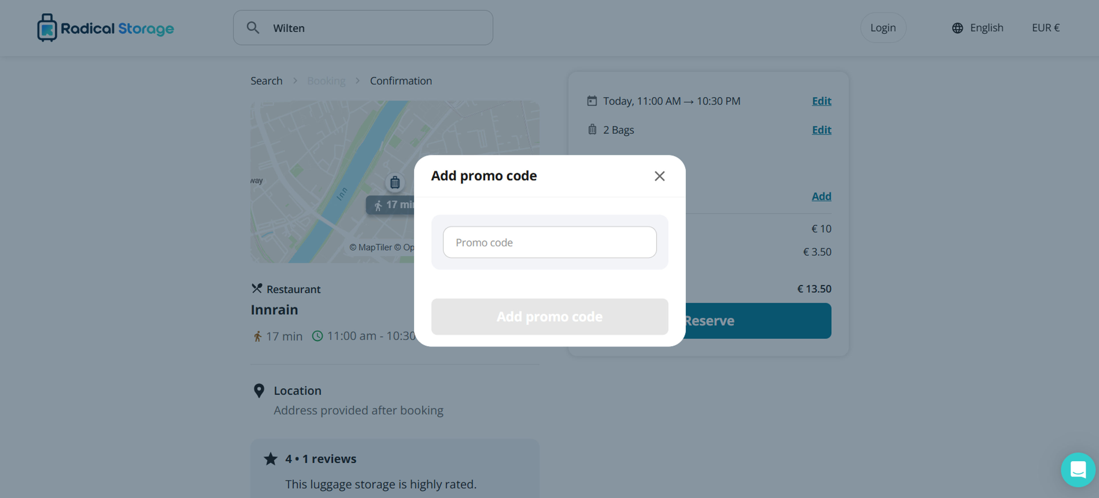1099x498 pixels.
Task: Open the EUR € currency selector
Action: pyautogui.click(x=1046, y=28)
